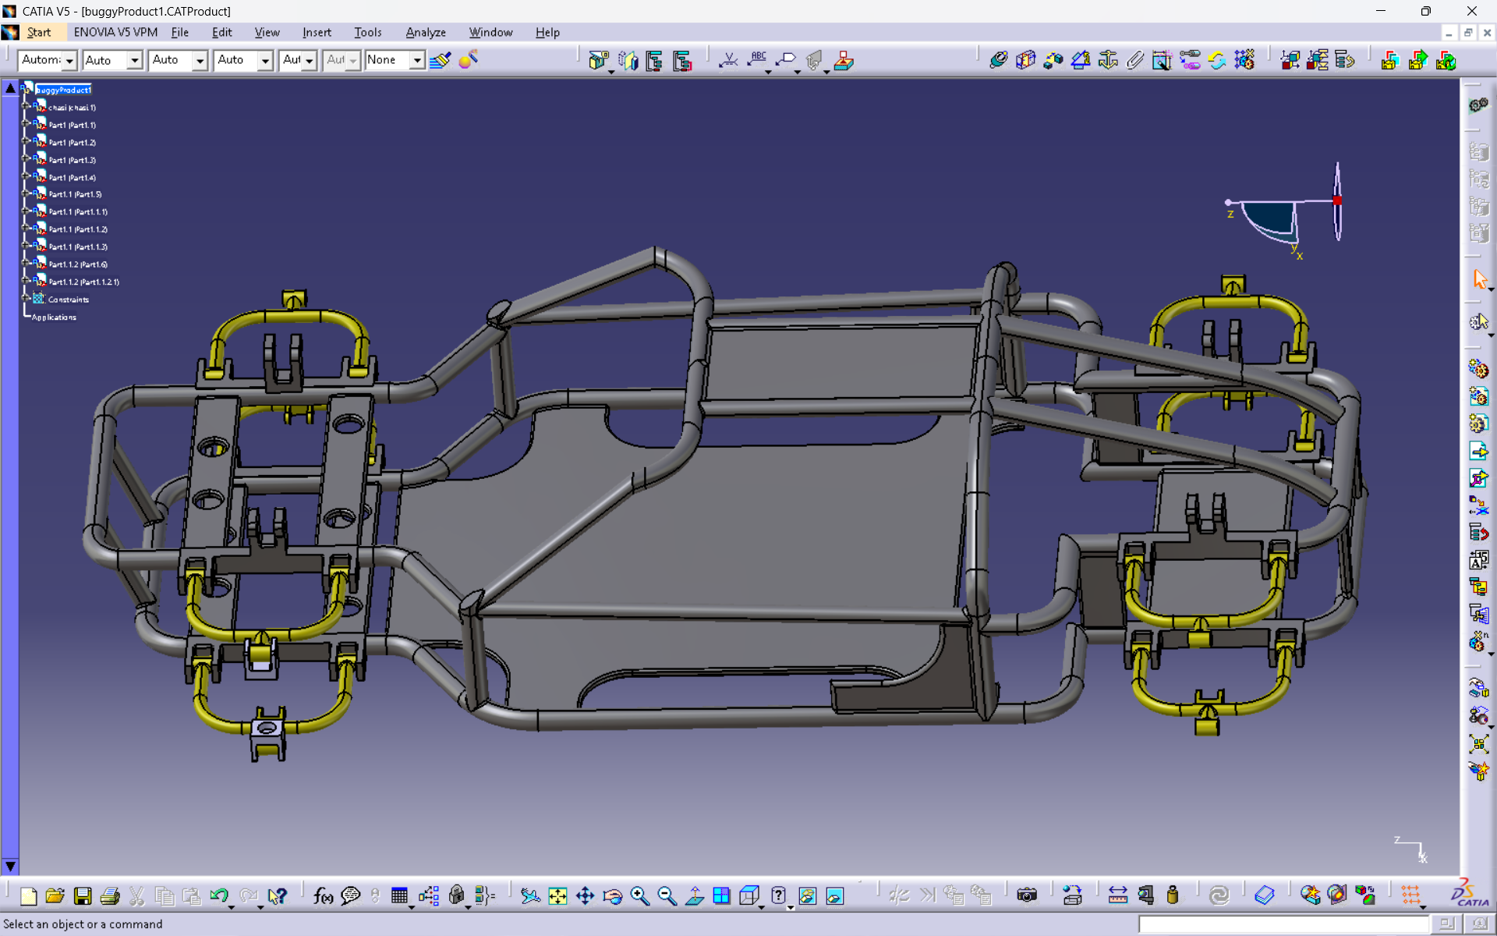
Task: Click the compass red manipulation handle
Action: (x=1337, y=201)
